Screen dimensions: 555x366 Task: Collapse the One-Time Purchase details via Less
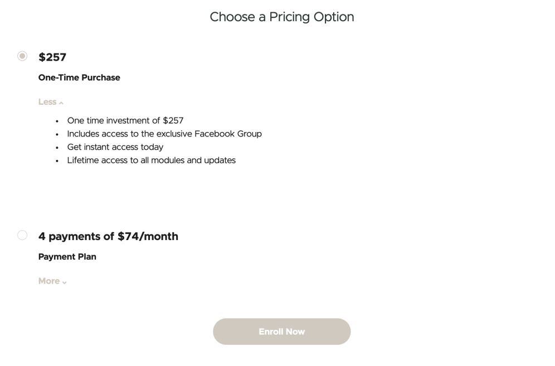(x=47, y=101)
